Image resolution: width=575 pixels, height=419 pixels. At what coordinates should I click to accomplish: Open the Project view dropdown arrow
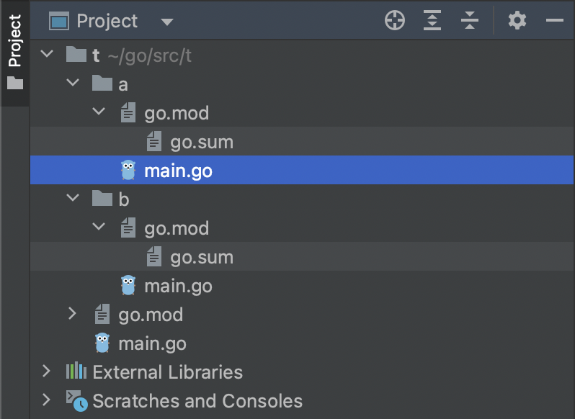click(167, 22)
